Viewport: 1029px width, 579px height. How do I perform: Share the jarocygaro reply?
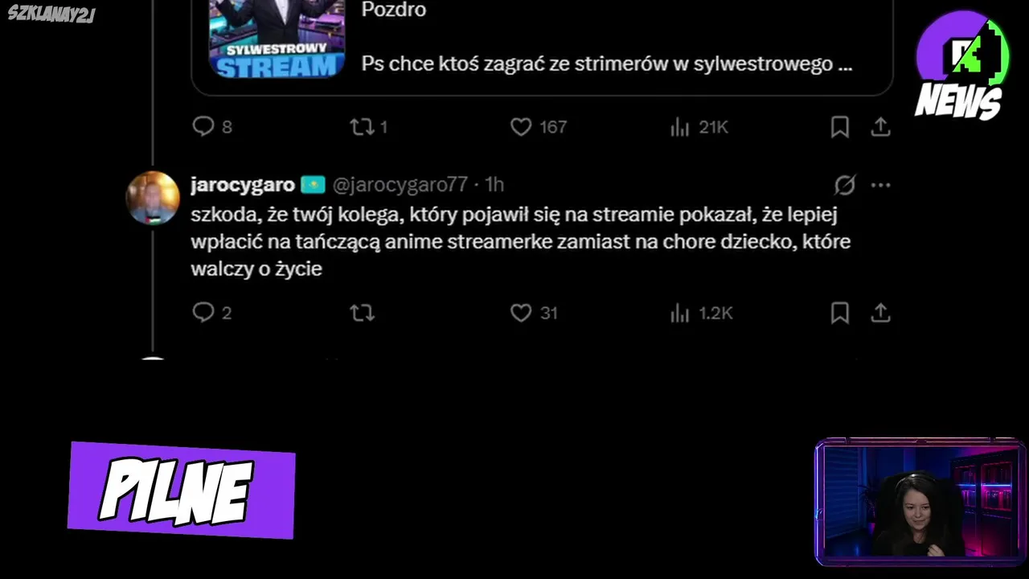coord(880,312)
